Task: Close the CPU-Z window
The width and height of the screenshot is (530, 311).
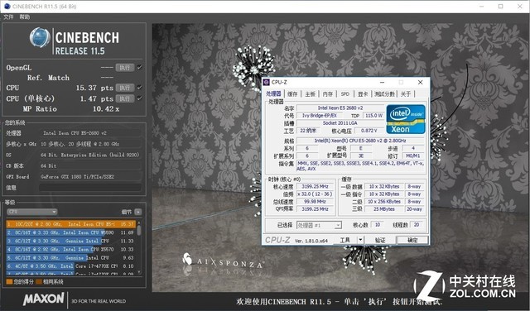Action: tap(420, 82)
